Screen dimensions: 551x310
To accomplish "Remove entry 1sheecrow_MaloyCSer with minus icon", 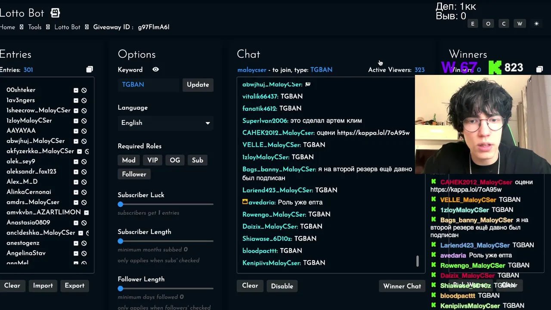I will (76, 111).
